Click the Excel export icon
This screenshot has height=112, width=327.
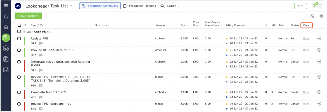point(312,16)
